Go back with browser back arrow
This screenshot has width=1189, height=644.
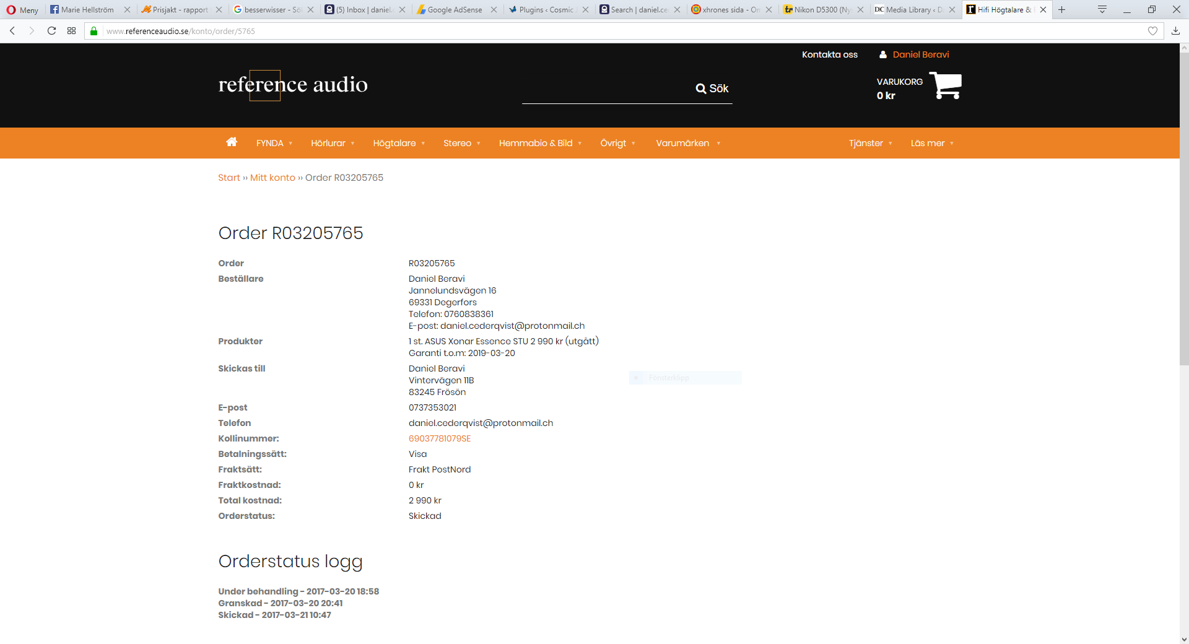tap(12, 31)
